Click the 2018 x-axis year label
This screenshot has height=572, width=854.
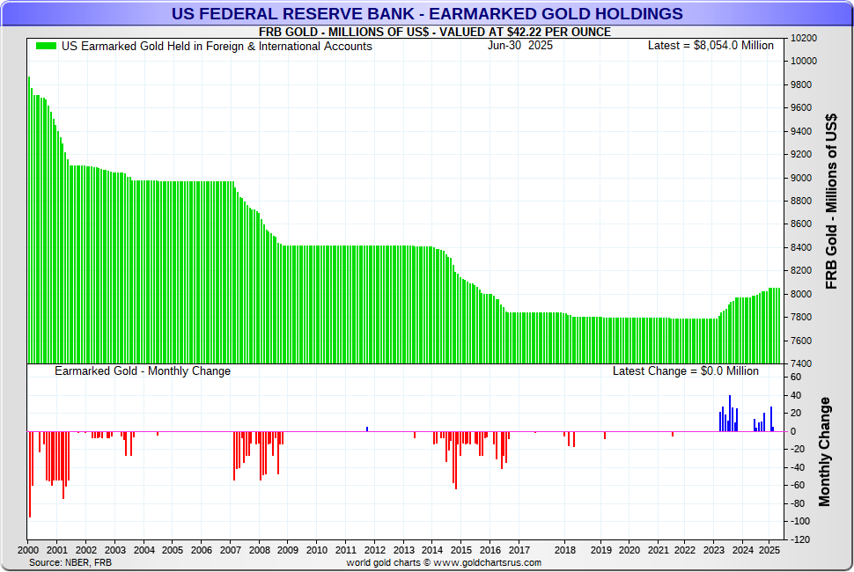click(565, 550)
